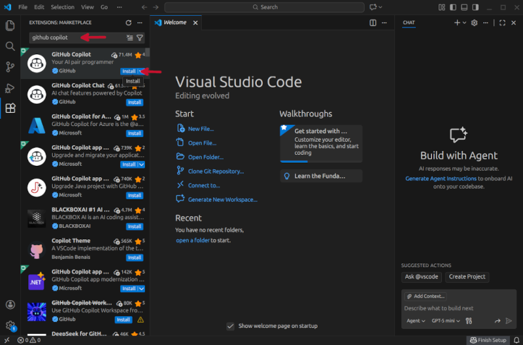This screenshot has height=345, width=523.
Task: Clear extensions search results icon
Action: [129, 38]
